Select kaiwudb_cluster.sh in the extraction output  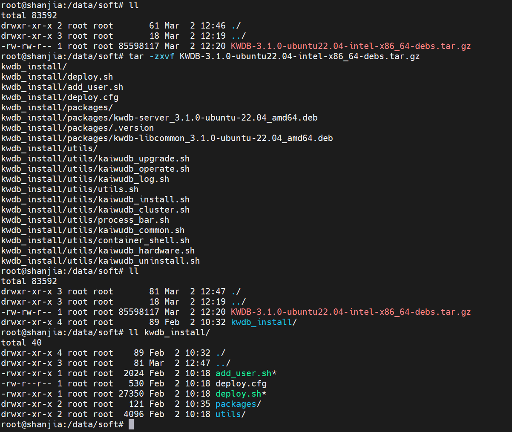pos(144,210)
